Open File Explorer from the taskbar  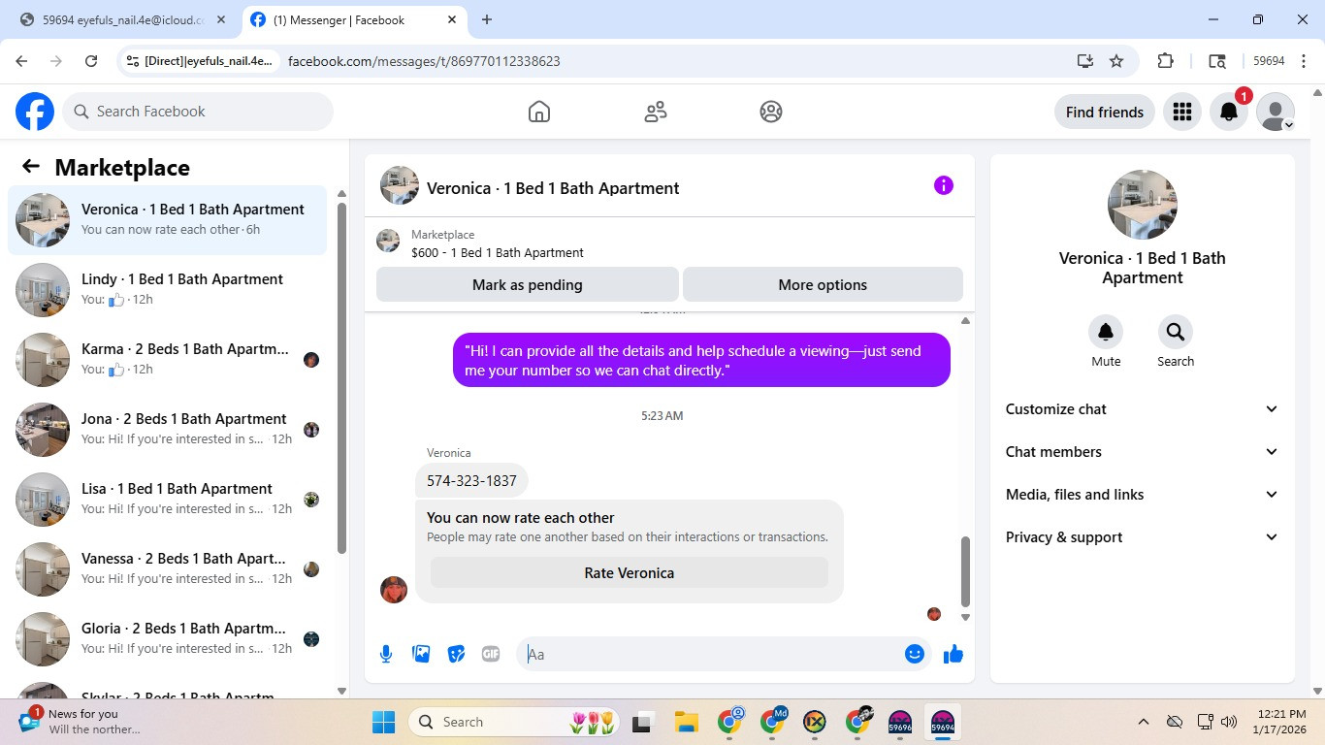(x=687, y=722)
